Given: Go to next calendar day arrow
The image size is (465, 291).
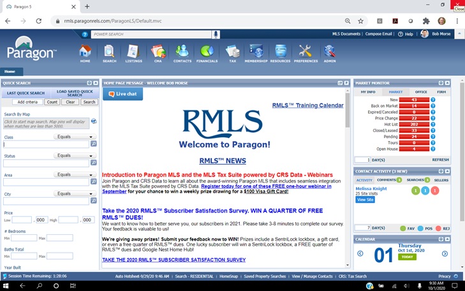Looking at the screenshot, I should (x=445, y=253).
